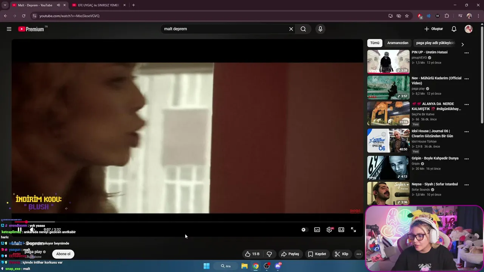Click the Paylaş share button
484x272 pixels.
[290, 254]
